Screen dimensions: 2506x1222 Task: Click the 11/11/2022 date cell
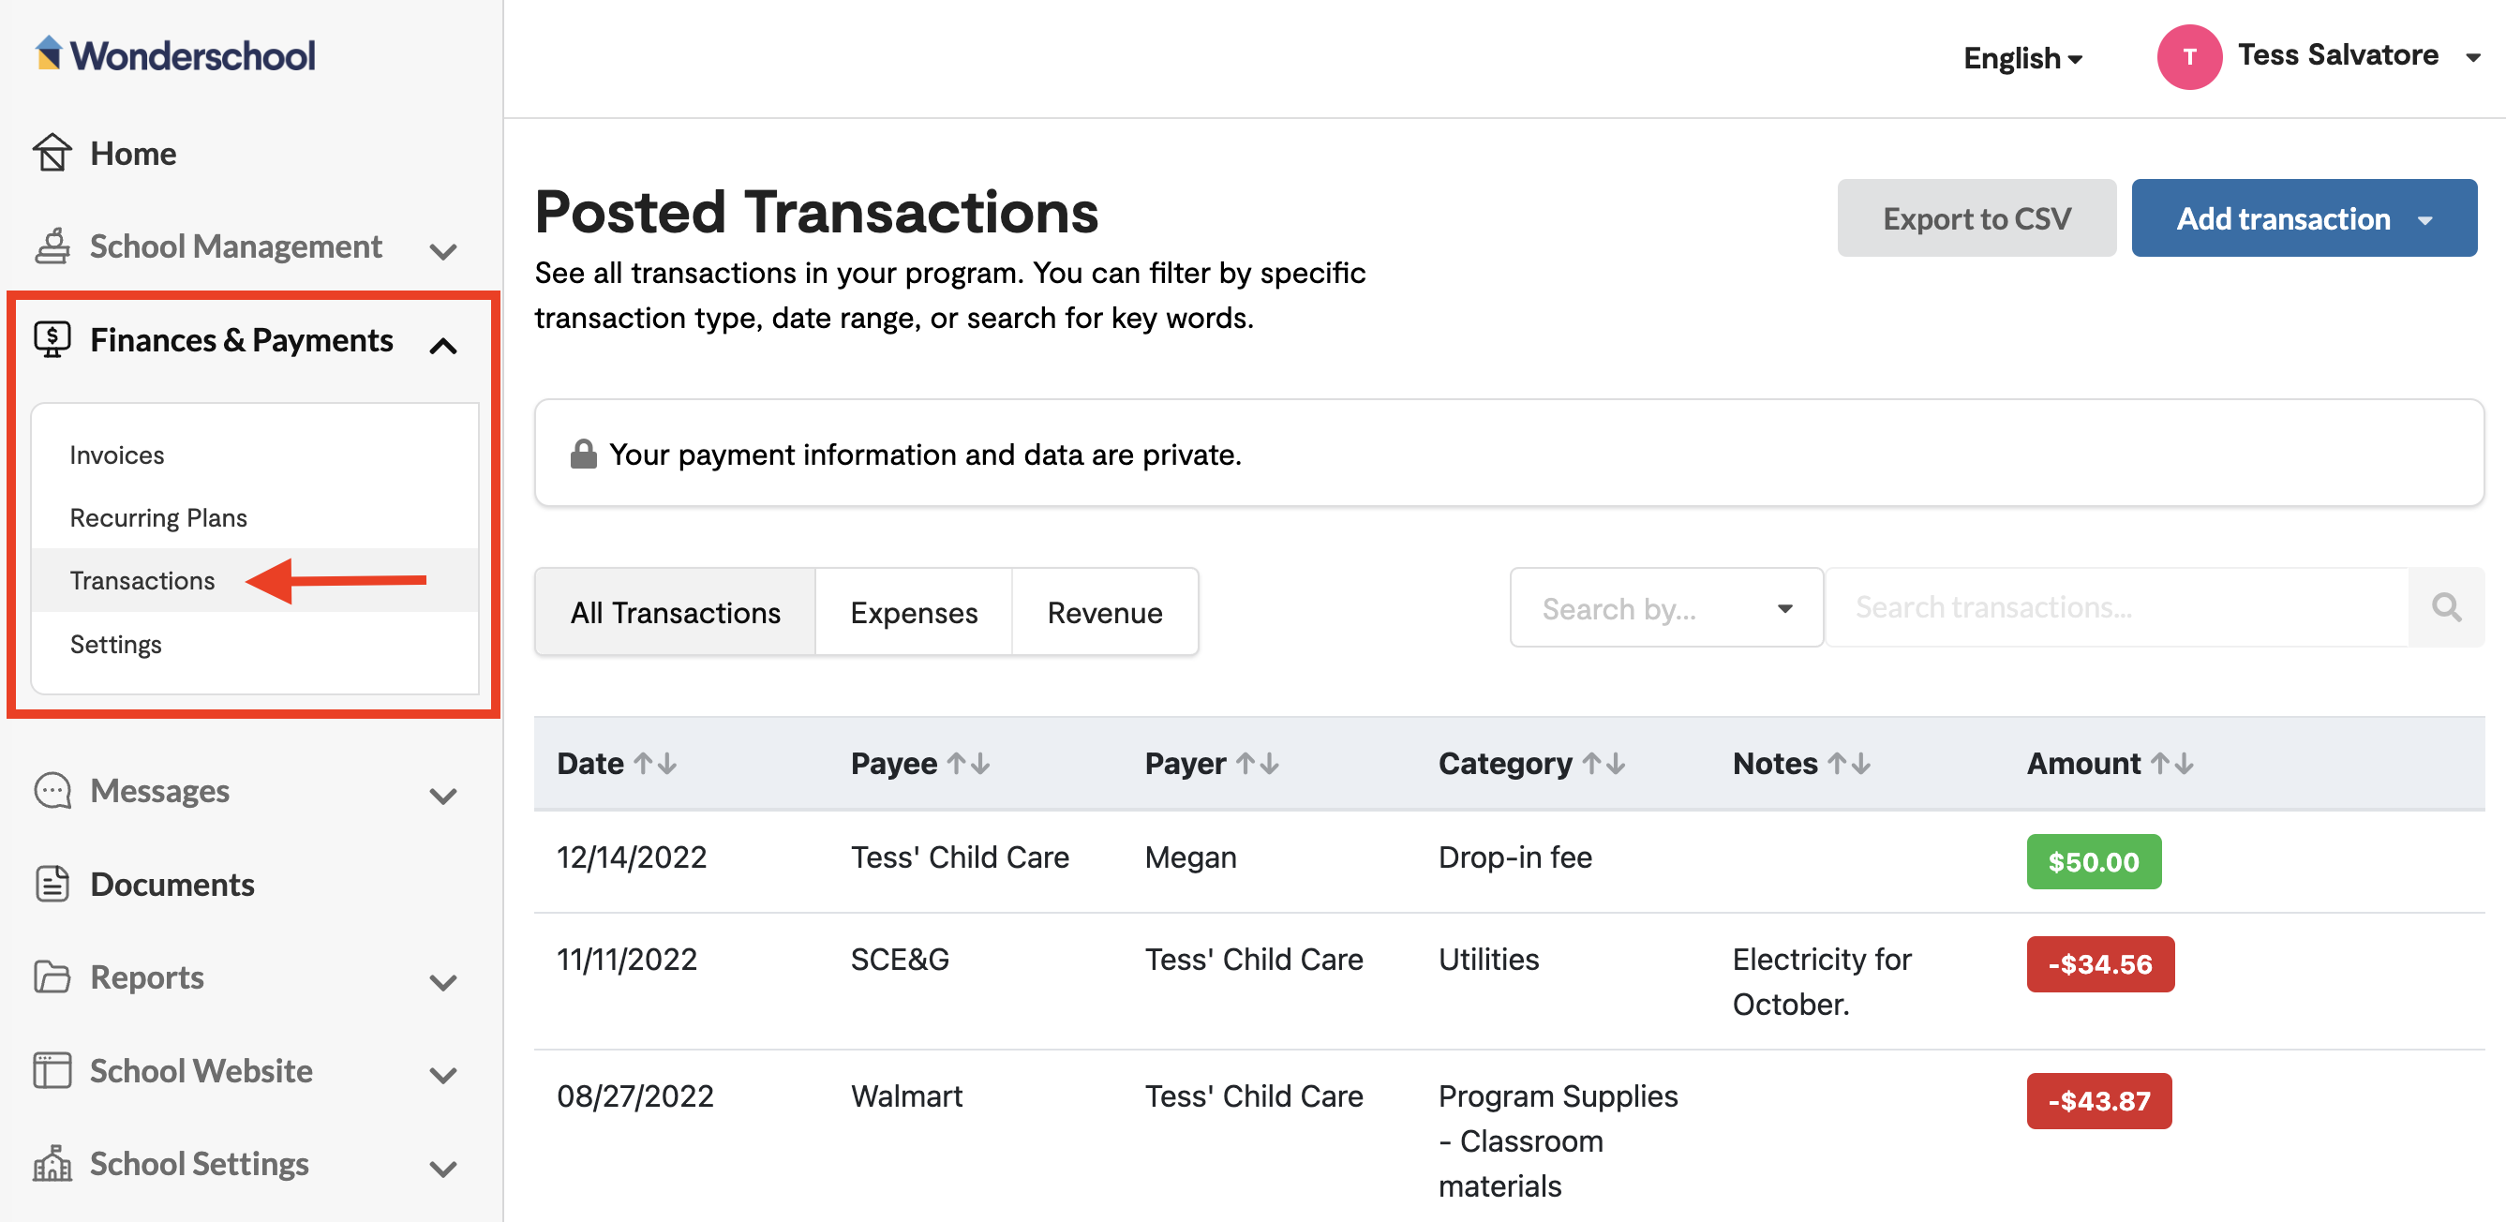point(626,959)
